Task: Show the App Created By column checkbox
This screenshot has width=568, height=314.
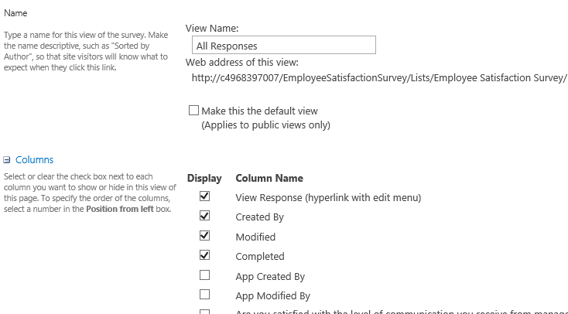Action: point(204,275)
